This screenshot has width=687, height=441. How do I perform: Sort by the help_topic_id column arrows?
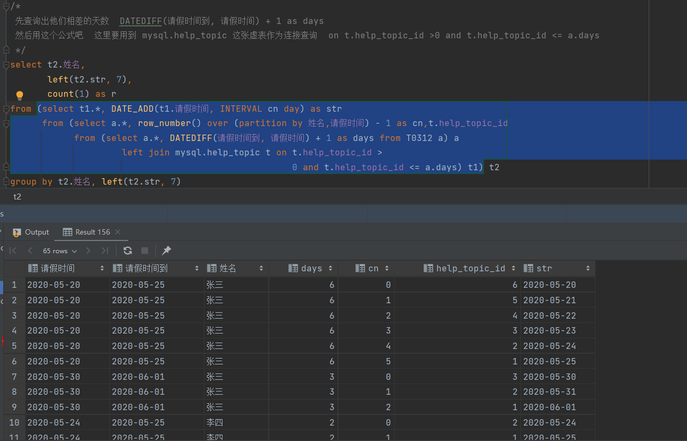[x=514, y=269]
